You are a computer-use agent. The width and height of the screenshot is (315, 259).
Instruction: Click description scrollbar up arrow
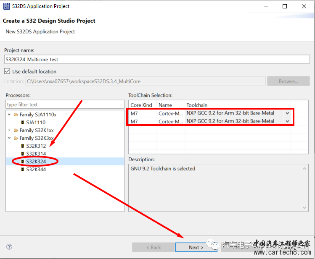304,169
